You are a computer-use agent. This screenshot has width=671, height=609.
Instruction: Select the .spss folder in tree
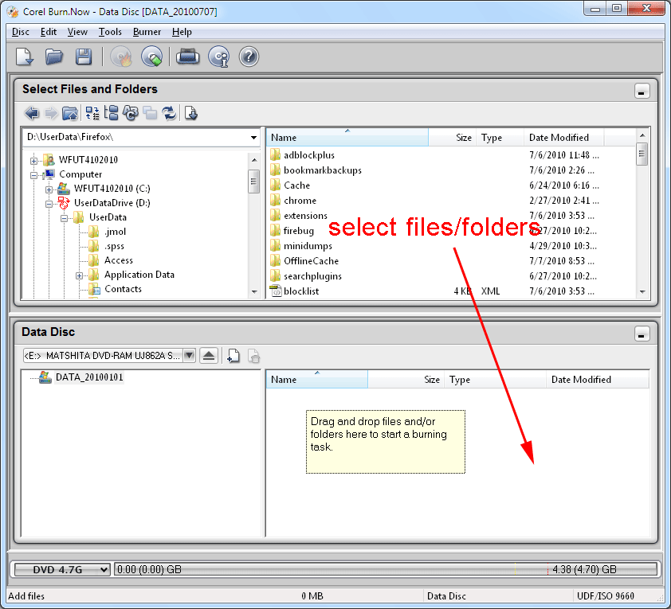click(x=114, y=246)
